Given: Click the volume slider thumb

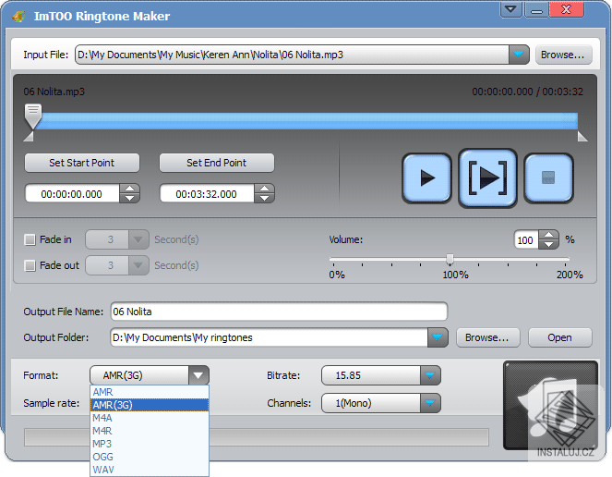Looking at the screenshot, I should [450, 259].
